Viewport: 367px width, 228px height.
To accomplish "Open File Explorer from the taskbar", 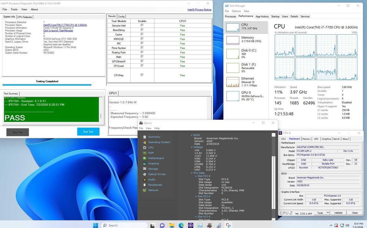I will (171, 225).
